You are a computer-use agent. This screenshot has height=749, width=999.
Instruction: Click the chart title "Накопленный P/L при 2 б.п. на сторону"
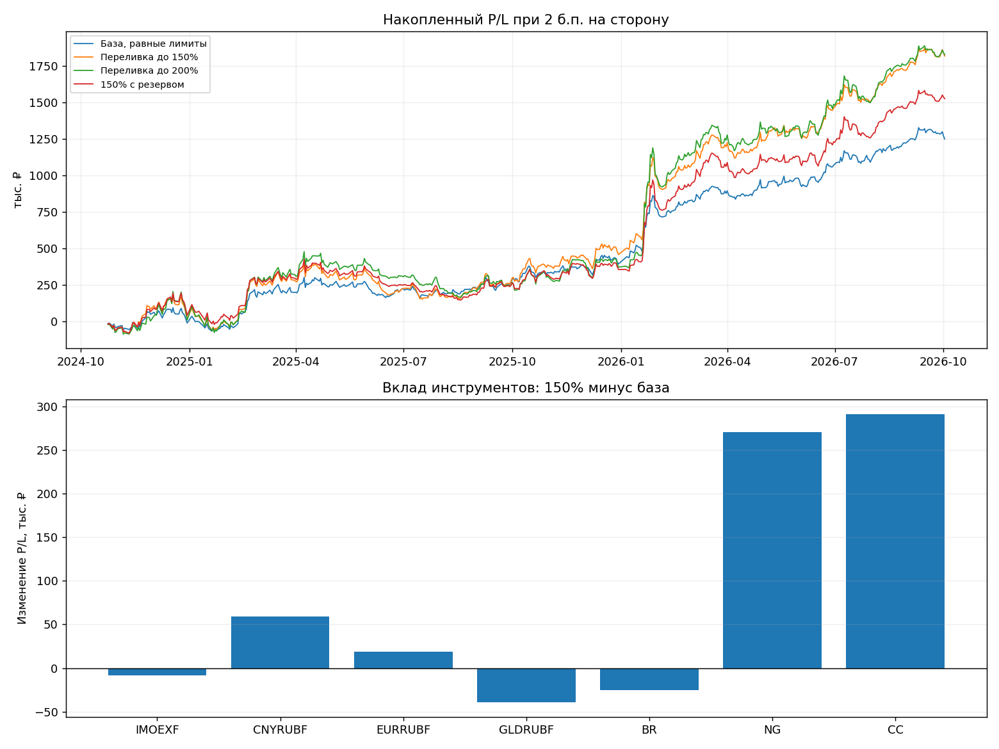(x=526, y=20)
